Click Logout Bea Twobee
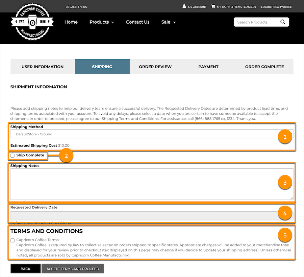The height and width of the screenshot is (277, 304). pyautogui.click(x=276, y=6)
